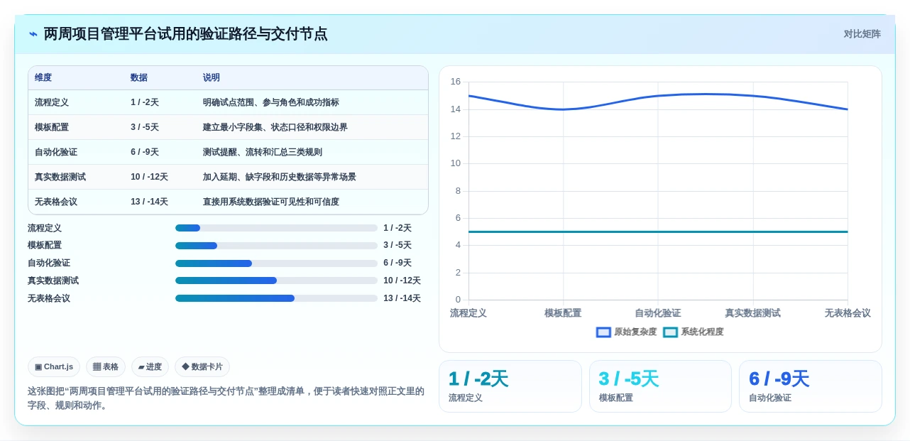Click the chart x-axis label 自动化验证

(658, 313)
